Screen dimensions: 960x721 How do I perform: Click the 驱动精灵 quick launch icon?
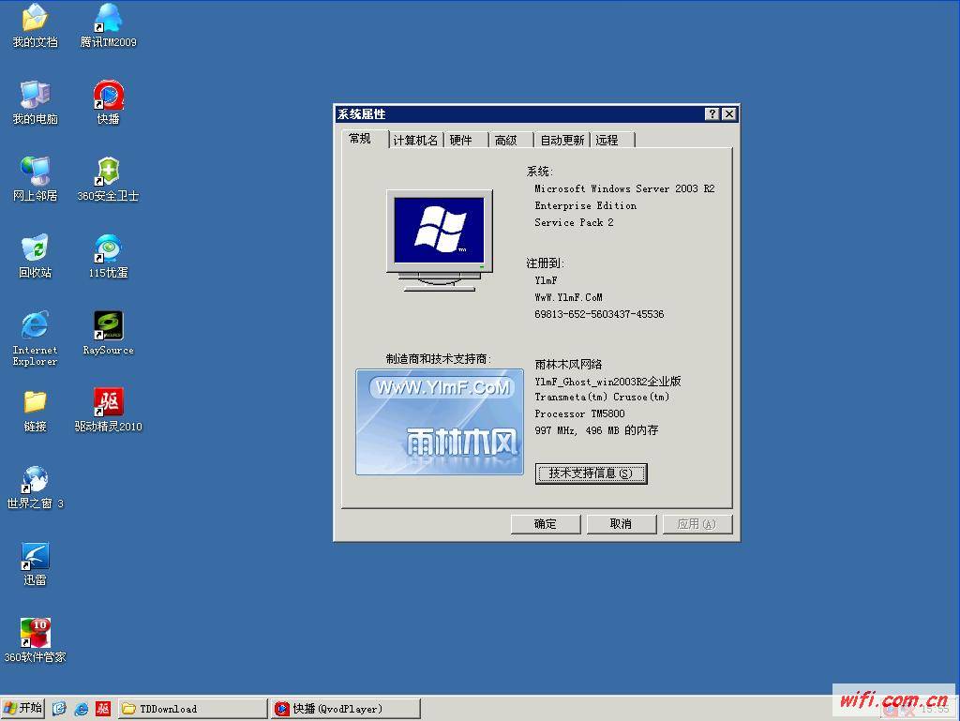tap(103, 709)
